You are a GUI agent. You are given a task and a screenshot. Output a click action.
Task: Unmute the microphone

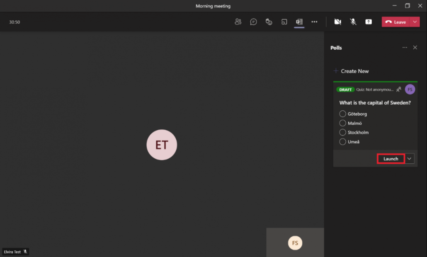point(353,22)
